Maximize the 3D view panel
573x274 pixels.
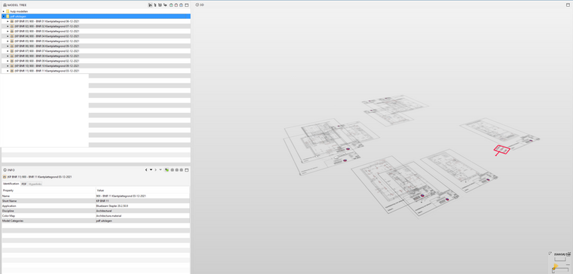[568, 5]
